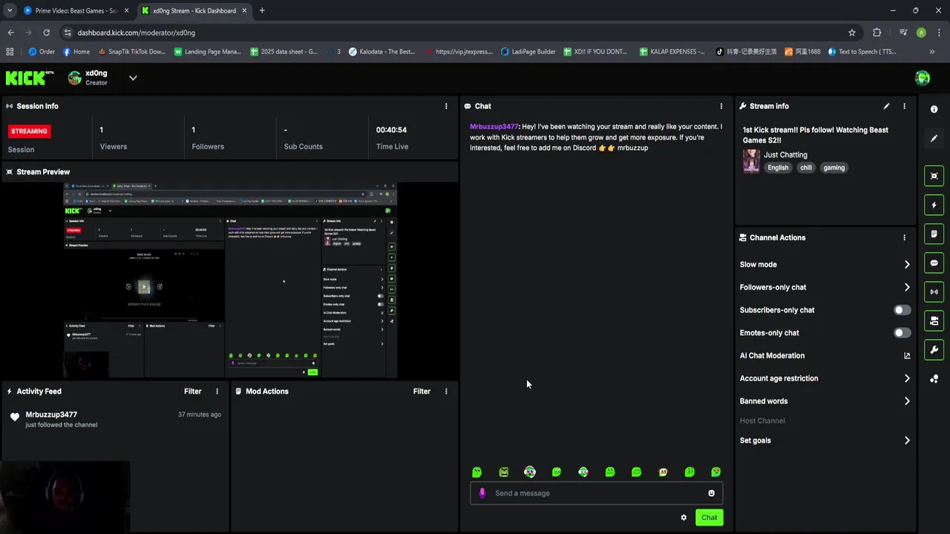The width and height of the screenshot is (950, 534).
Task: Send message with green Chat button
Action: pyautogui.click(x=709, y=518)
